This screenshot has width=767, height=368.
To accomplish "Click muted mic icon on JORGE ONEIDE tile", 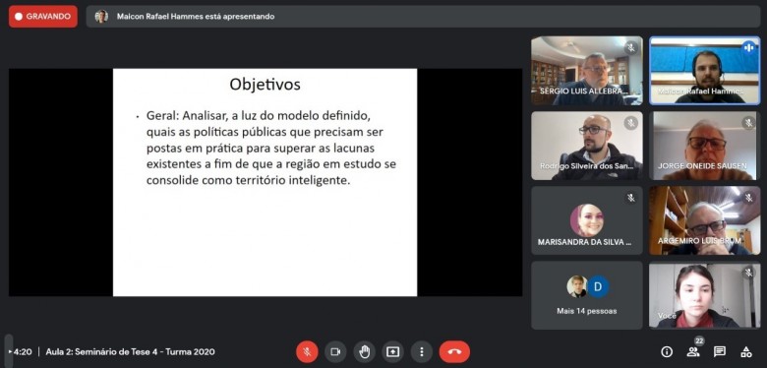I will (x=748, y=123).
